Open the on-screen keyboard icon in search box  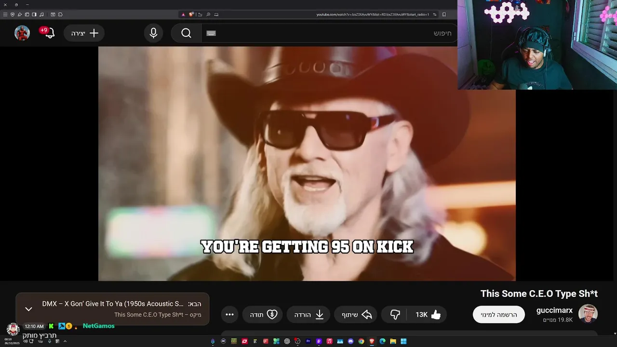point(211,33)
